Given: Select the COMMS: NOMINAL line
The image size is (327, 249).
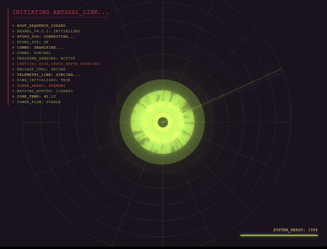Looking at the screenshot, I should (32, 53).
